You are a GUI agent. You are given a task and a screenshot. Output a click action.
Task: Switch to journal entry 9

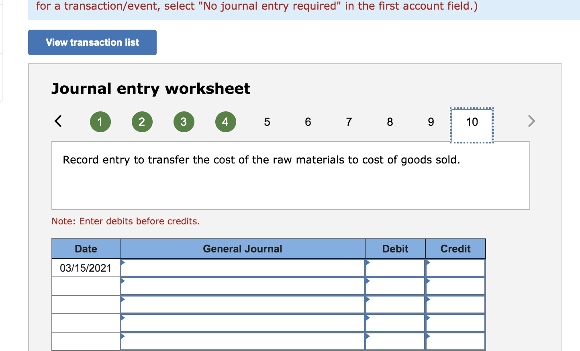(x=431, y=122)
